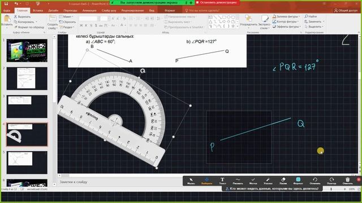Viewport: 362px width, 203px height.
Task: Click Остановить демонстрацию stop sharing button
Action: pos(216,2)
